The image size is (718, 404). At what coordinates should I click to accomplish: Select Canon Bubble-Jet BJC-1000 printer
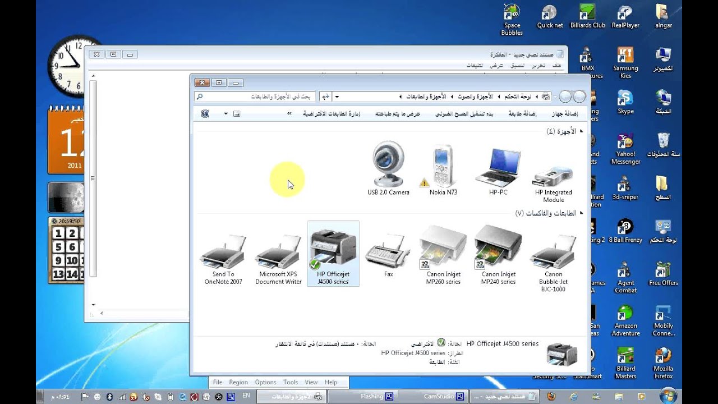(553, 264)
